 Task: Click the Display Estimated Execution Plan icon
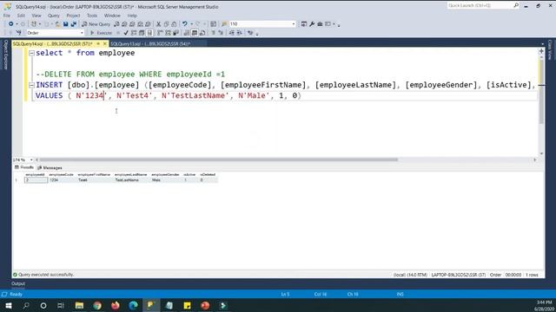click(x=134, y=33)
